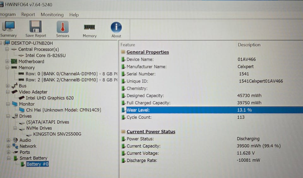Click battery icon beside Wear Level
This screenshot has width=303, height=178.
(x=123, y=110)
